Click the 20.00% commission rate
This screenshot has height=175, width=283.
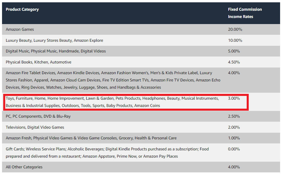click(235, 29)
